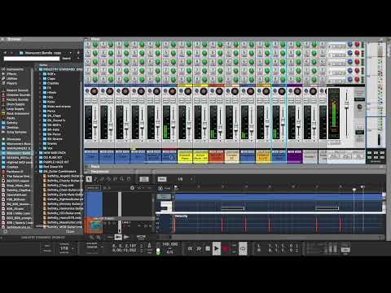391x293 pixels.
Task: Click the tempo value 140.000
Action: 170,244
